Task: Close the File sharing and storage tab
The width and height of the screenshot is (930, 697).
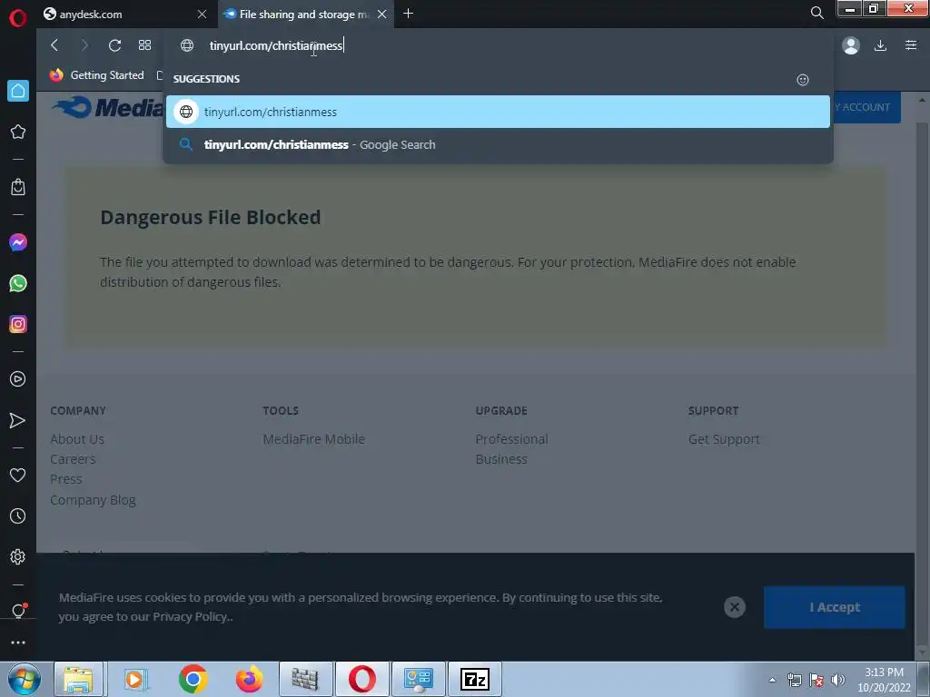Action: [x=382, y=15]
